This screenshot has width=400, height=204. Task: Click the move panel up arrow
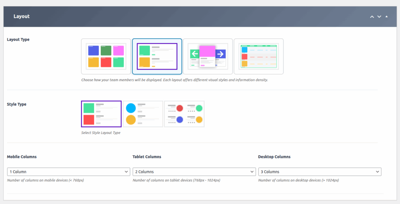372,17
